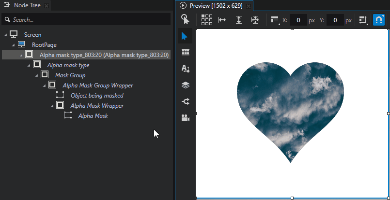
Task: Select the arrow selection tool in sidebar
Action: (x=185, y=36)
